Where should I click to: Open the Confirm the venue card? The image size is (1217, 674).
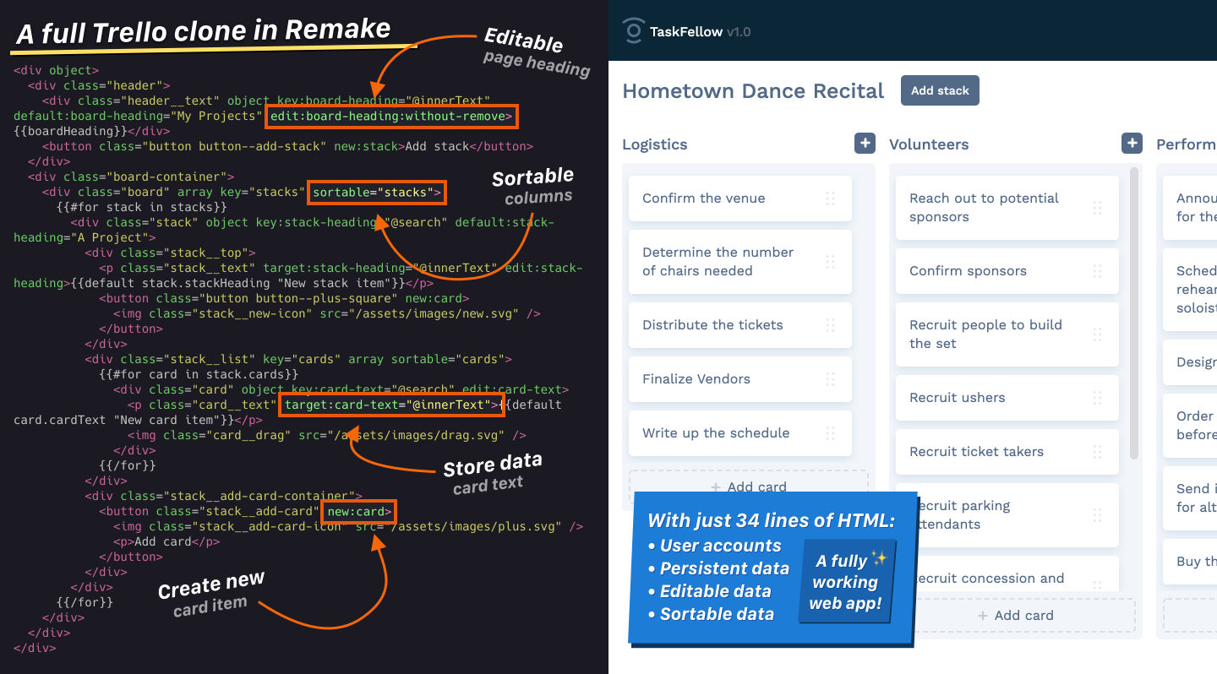coord(740,198)
